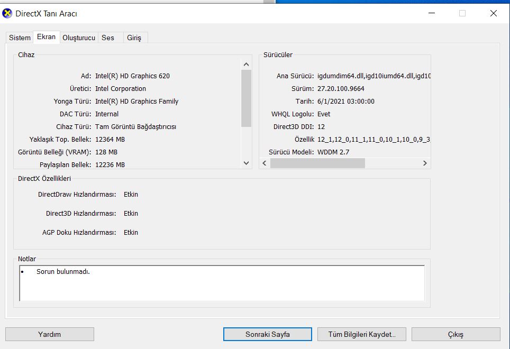The height and width of the screenshot is (349, 510).
Task: Click the Çıkış button to exit
Action: click(456, 334)
